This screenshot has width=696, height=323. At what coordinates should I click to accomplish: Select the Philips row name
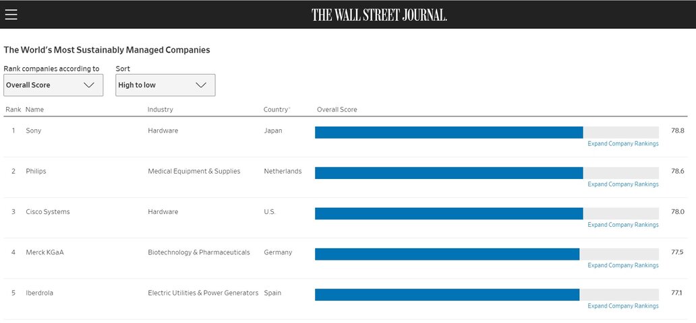36,171
